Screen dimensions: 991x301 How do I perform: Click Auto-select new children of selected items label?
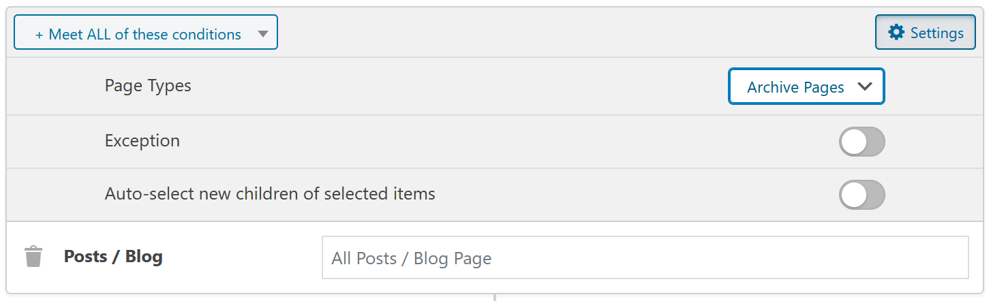(x=270, y=193)
